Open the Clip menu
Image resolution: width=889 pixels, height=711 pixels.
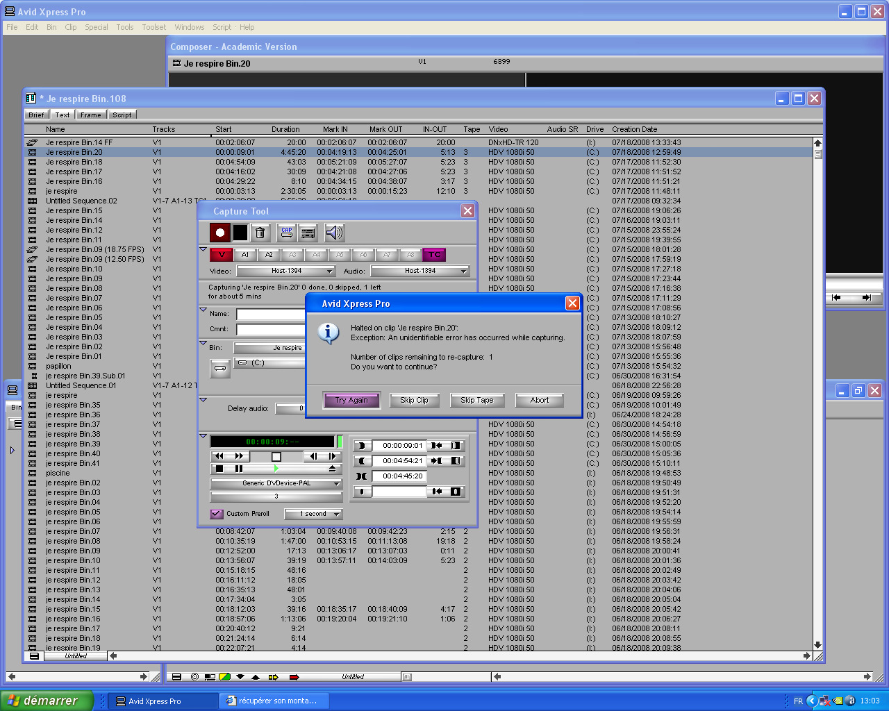(x=71, y=27)
